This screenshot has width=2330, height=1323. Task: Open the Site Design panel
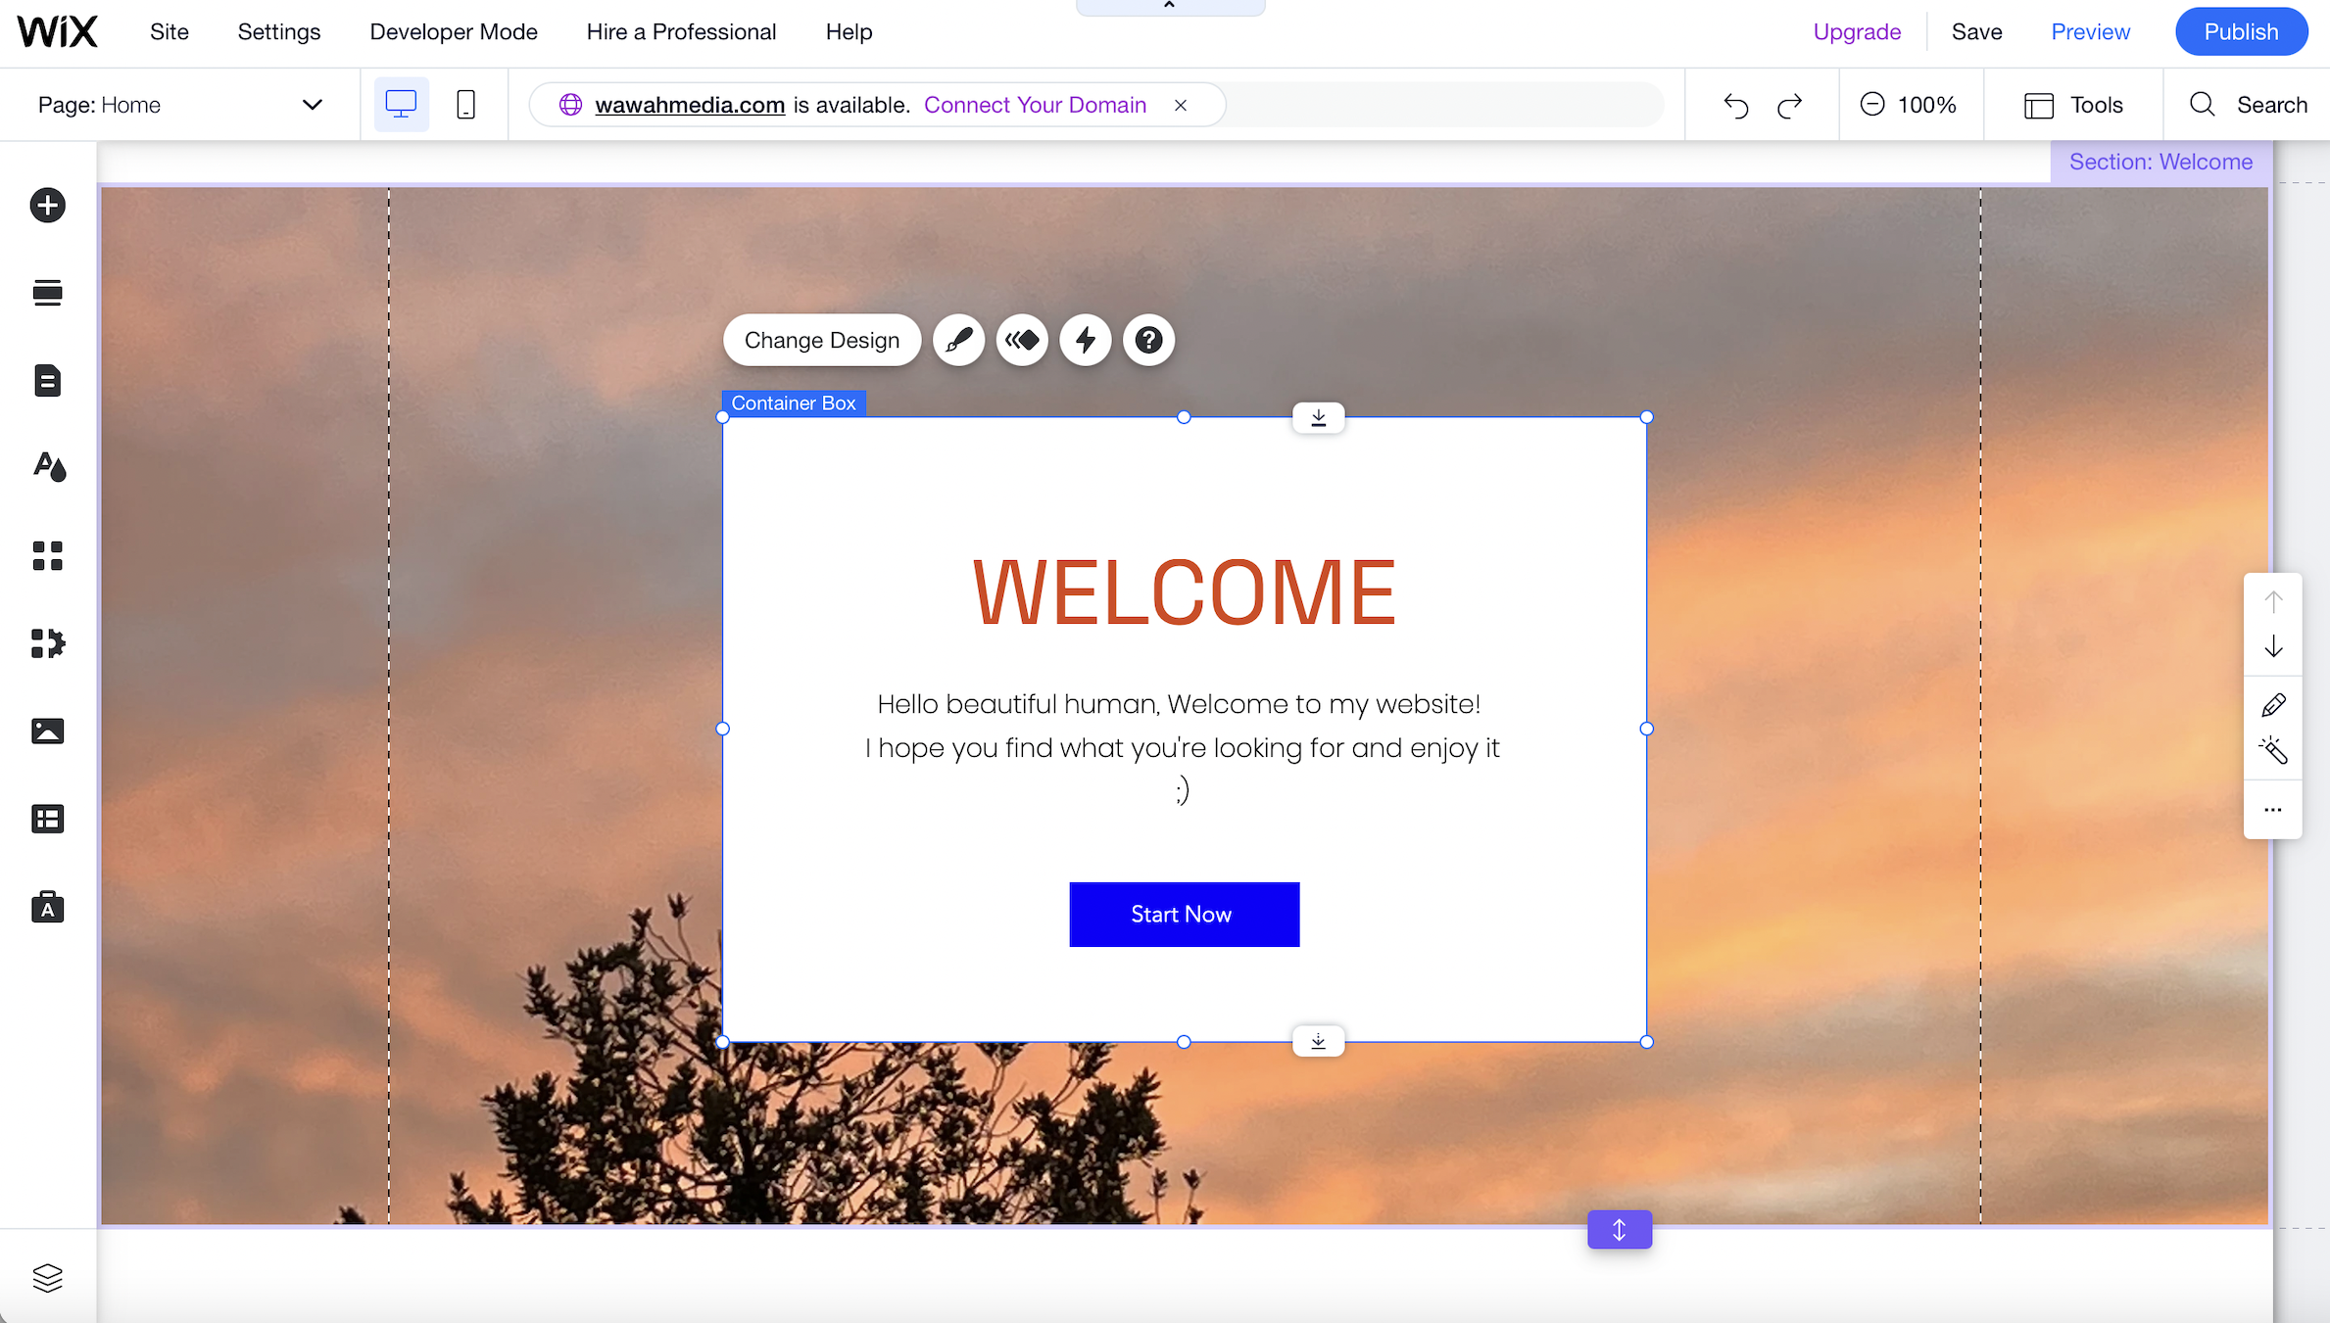[47, 467]
